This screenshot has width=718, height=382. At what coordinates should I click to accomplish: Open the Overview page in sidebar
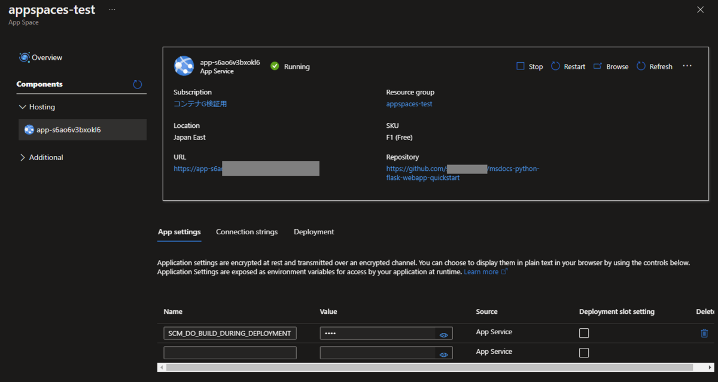click(41, 57)
